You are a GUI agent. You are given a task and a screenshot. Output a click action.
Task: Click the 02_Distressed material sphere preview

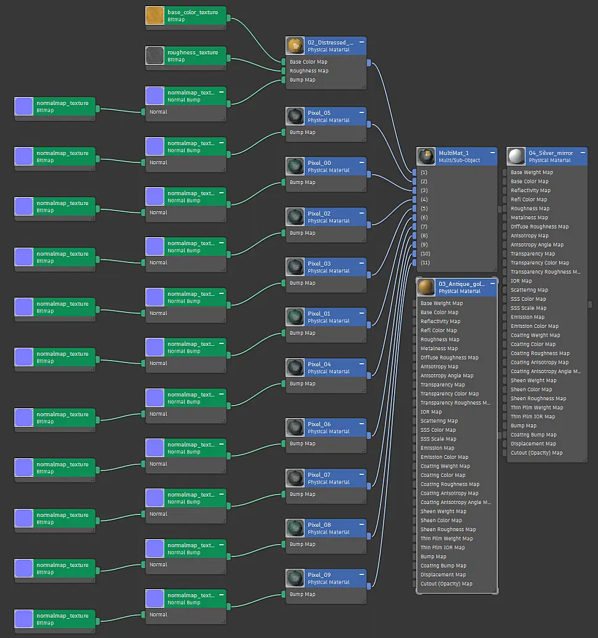click(295, 46)
